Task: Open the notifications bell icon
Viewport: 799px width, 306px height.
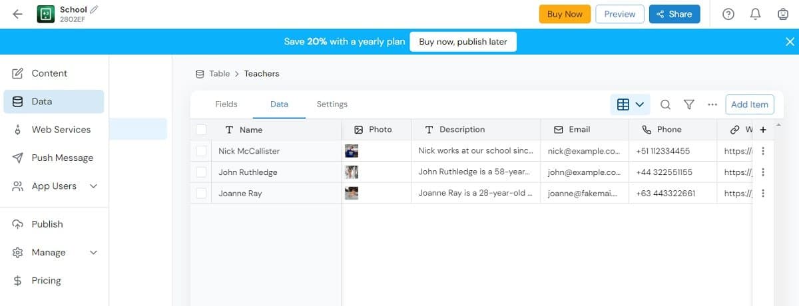Action: pos(756,14)
